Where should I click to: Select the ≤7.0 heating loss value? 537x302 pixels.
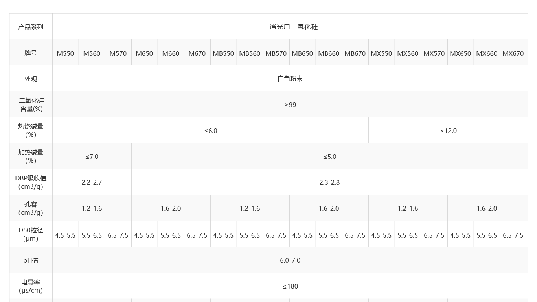coord(92,157)
